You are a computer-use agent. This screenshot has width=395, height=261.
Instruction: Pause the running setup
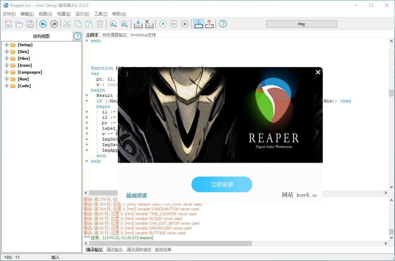coord(174,24)
